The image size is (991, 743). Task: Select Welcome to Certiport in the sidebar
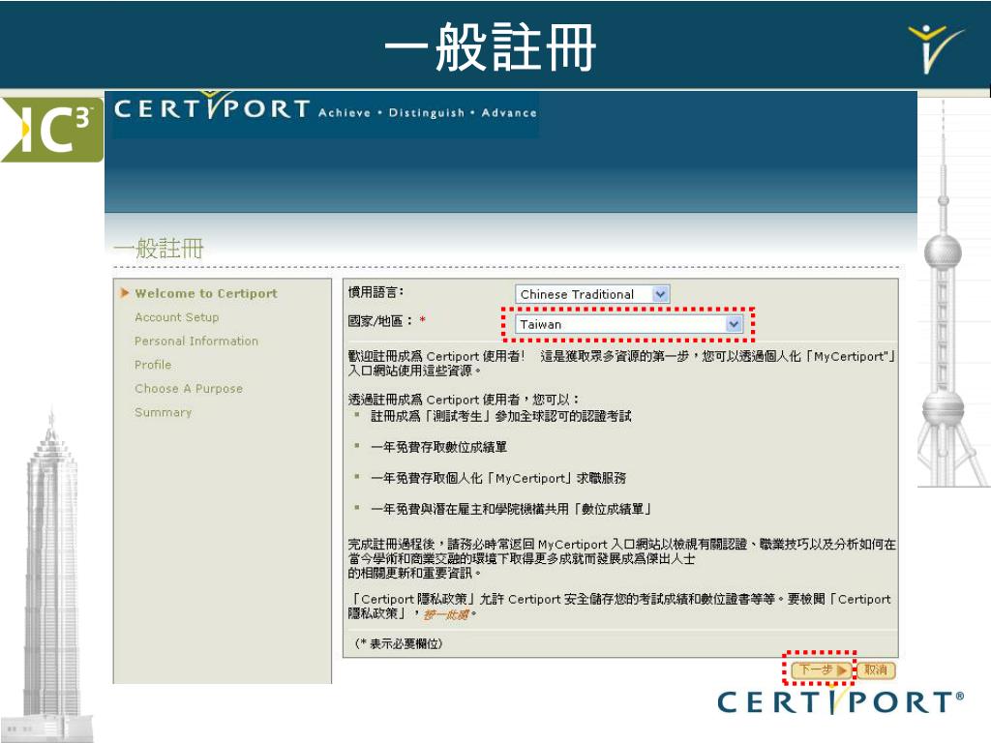(206, 293)
